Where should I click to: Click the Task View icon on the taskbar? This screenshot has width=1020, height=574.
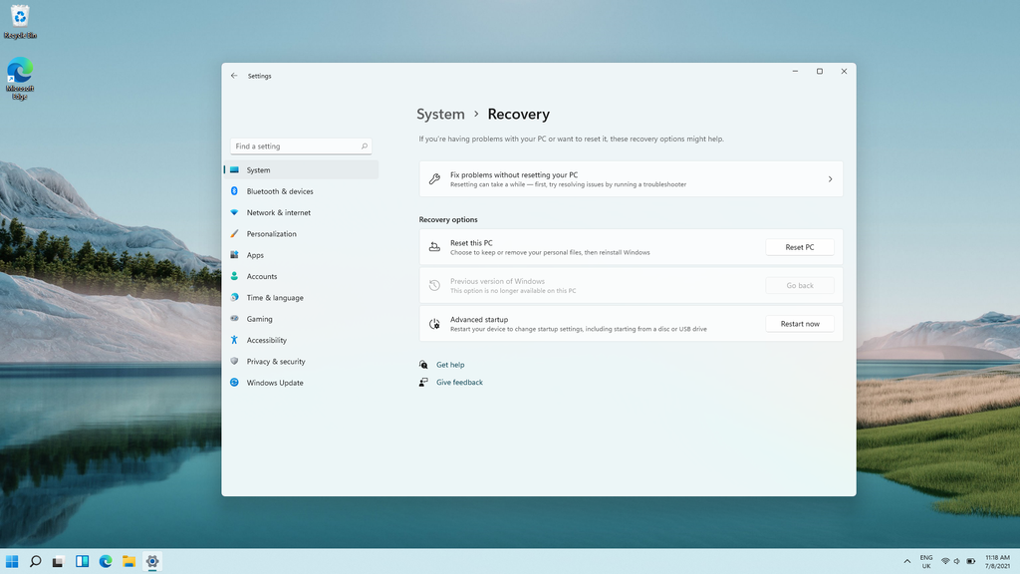(x=58, y=562)
